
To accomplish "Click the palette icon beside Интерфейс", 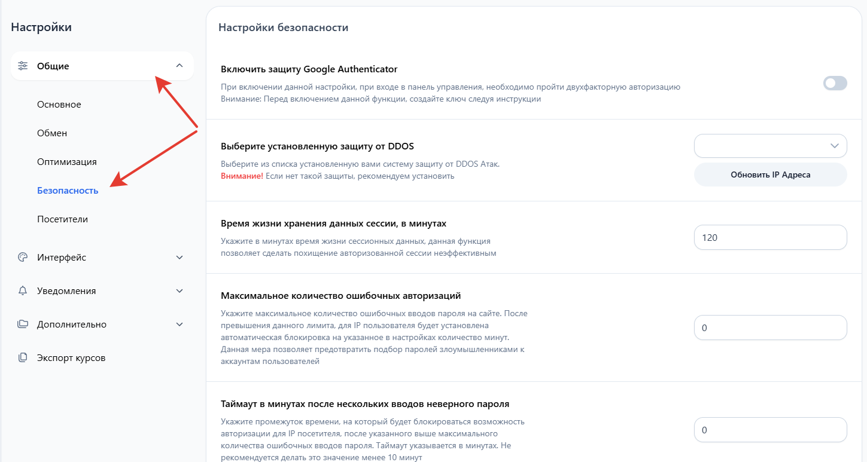I will tap(23, 258).
